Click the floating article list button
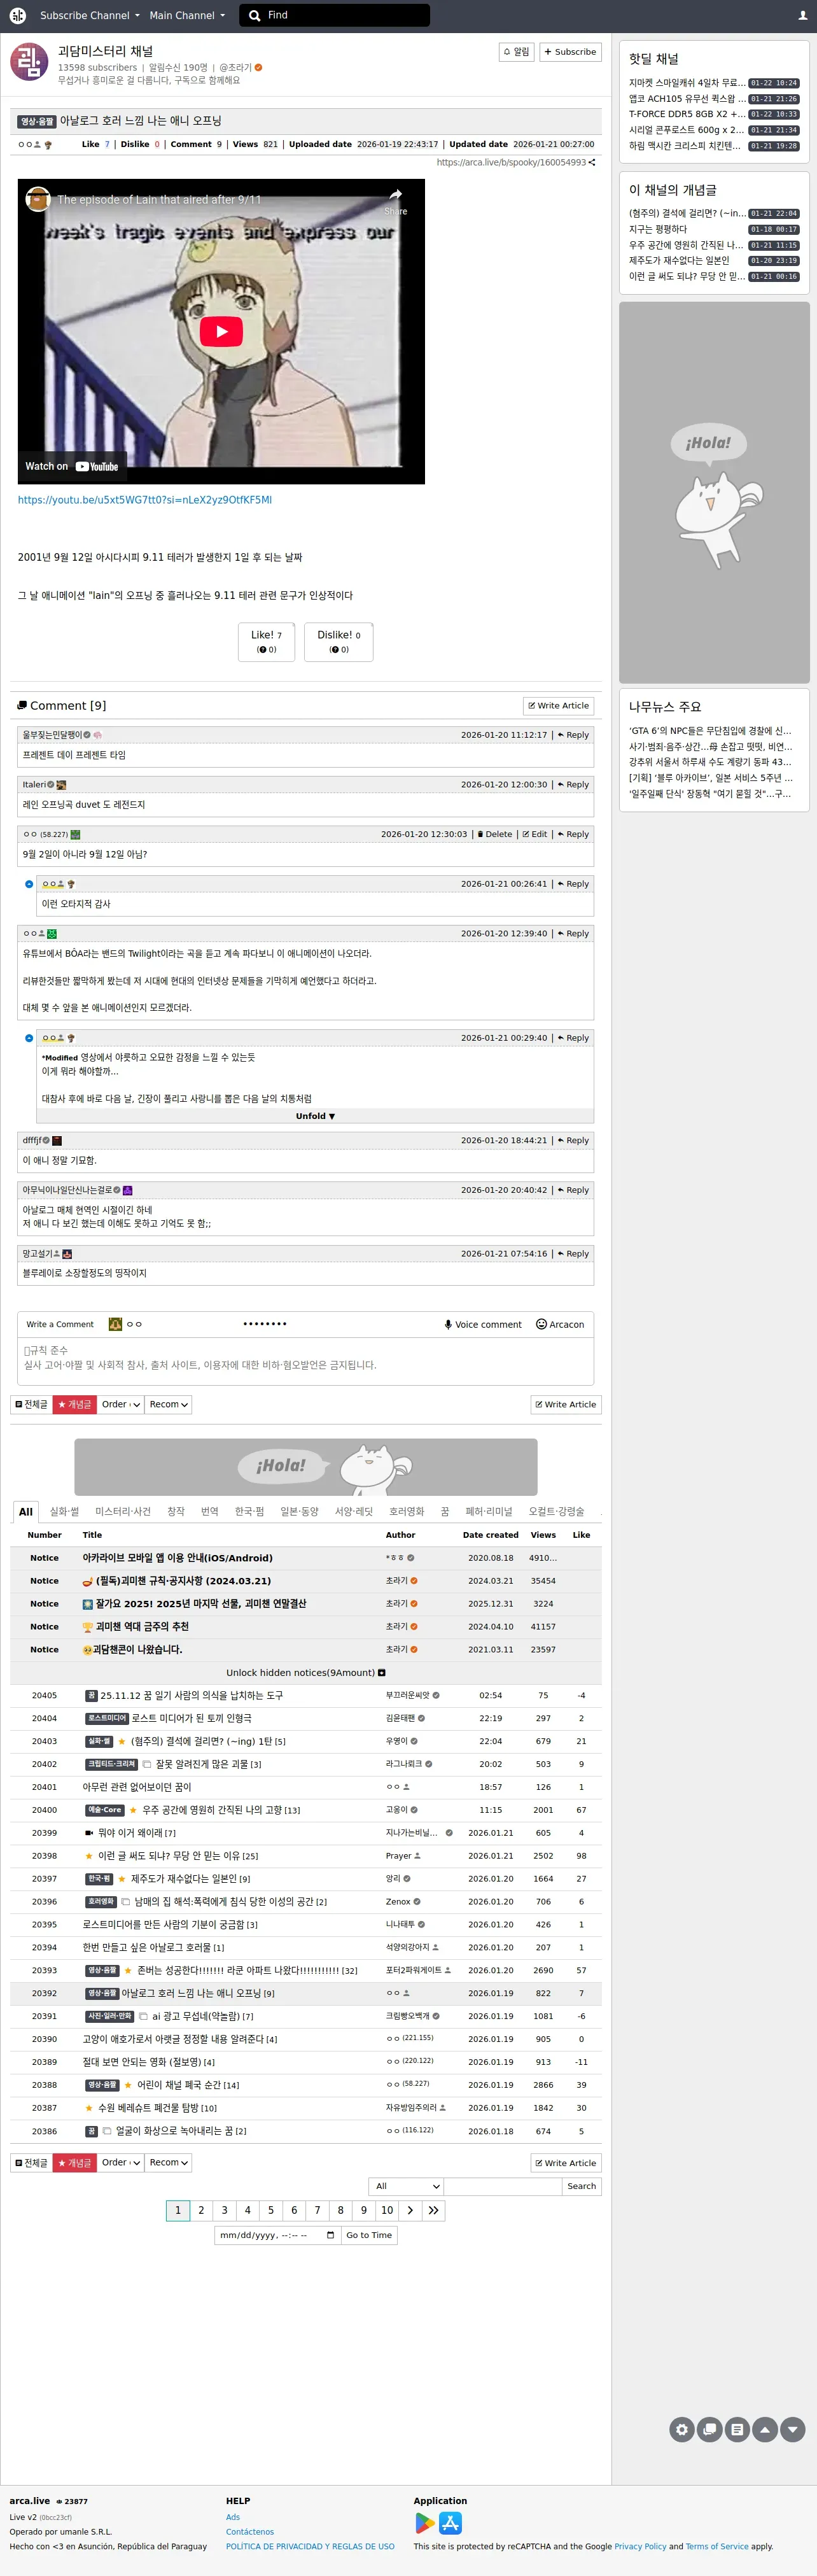Screen dimensions: 817x2576 click(737, 2429)
